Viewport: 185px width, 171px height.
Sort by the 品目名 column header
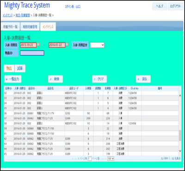tap(50, 89)
